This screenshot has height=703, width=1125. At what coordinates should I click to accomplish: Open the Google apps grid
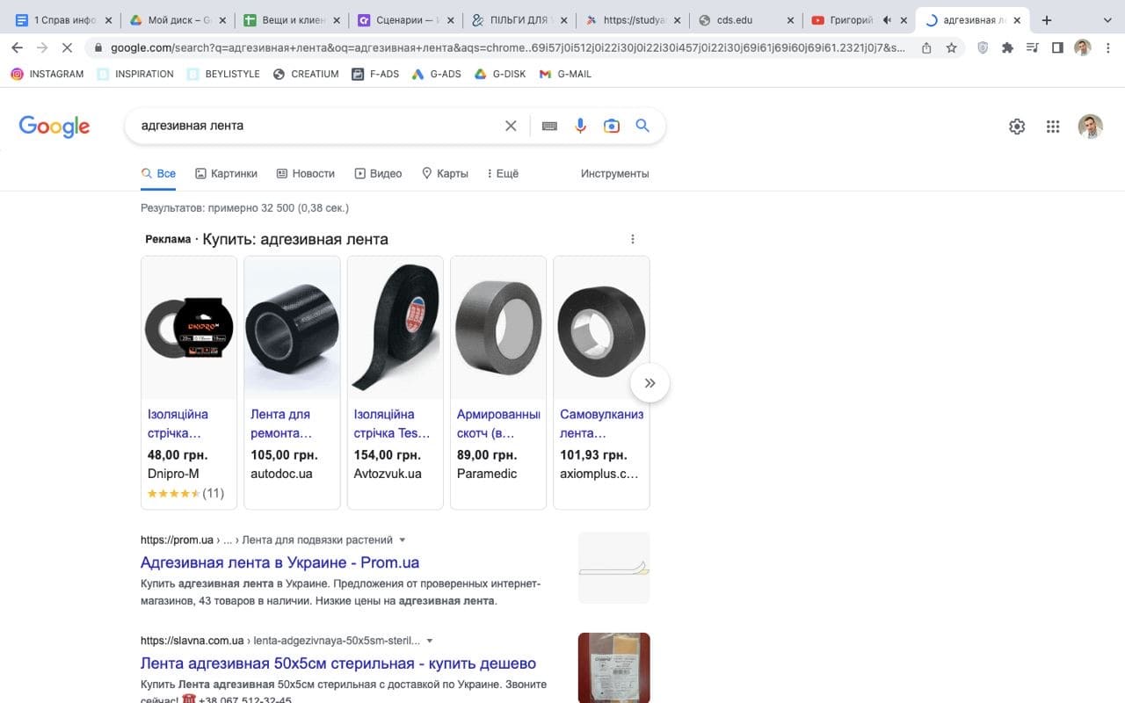point(1053,127)
